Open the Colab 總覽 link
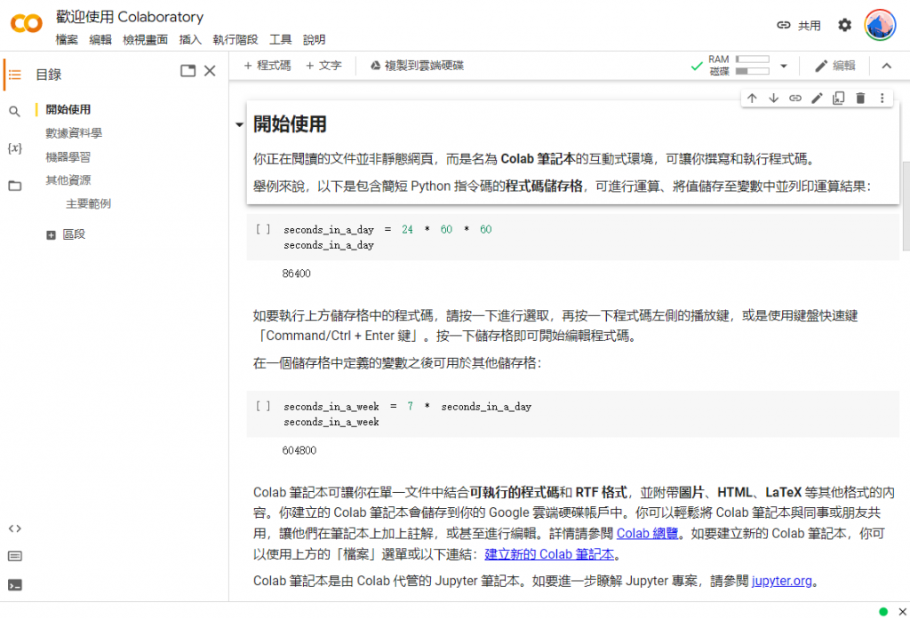The height and width of the screenshot is (619, 910). (x=647, y=533)
